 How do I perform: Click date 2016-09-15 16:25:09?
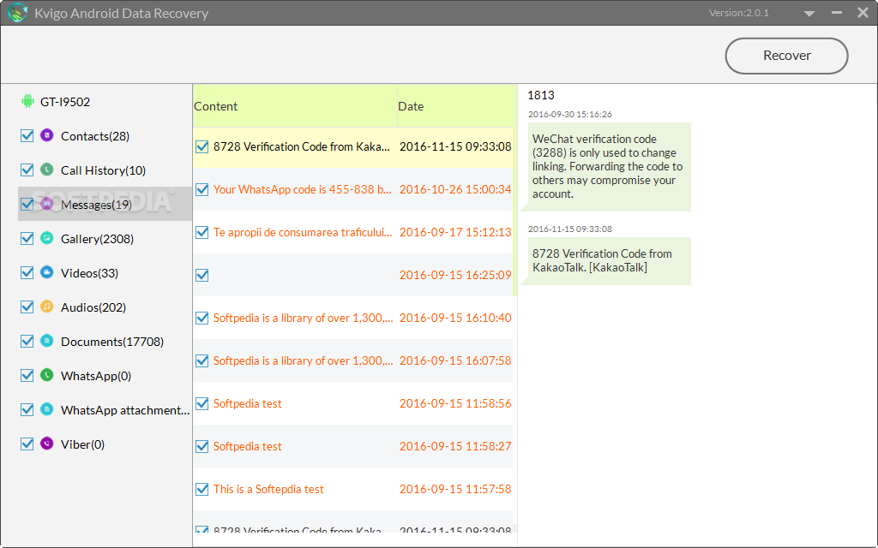coord(455,275)
